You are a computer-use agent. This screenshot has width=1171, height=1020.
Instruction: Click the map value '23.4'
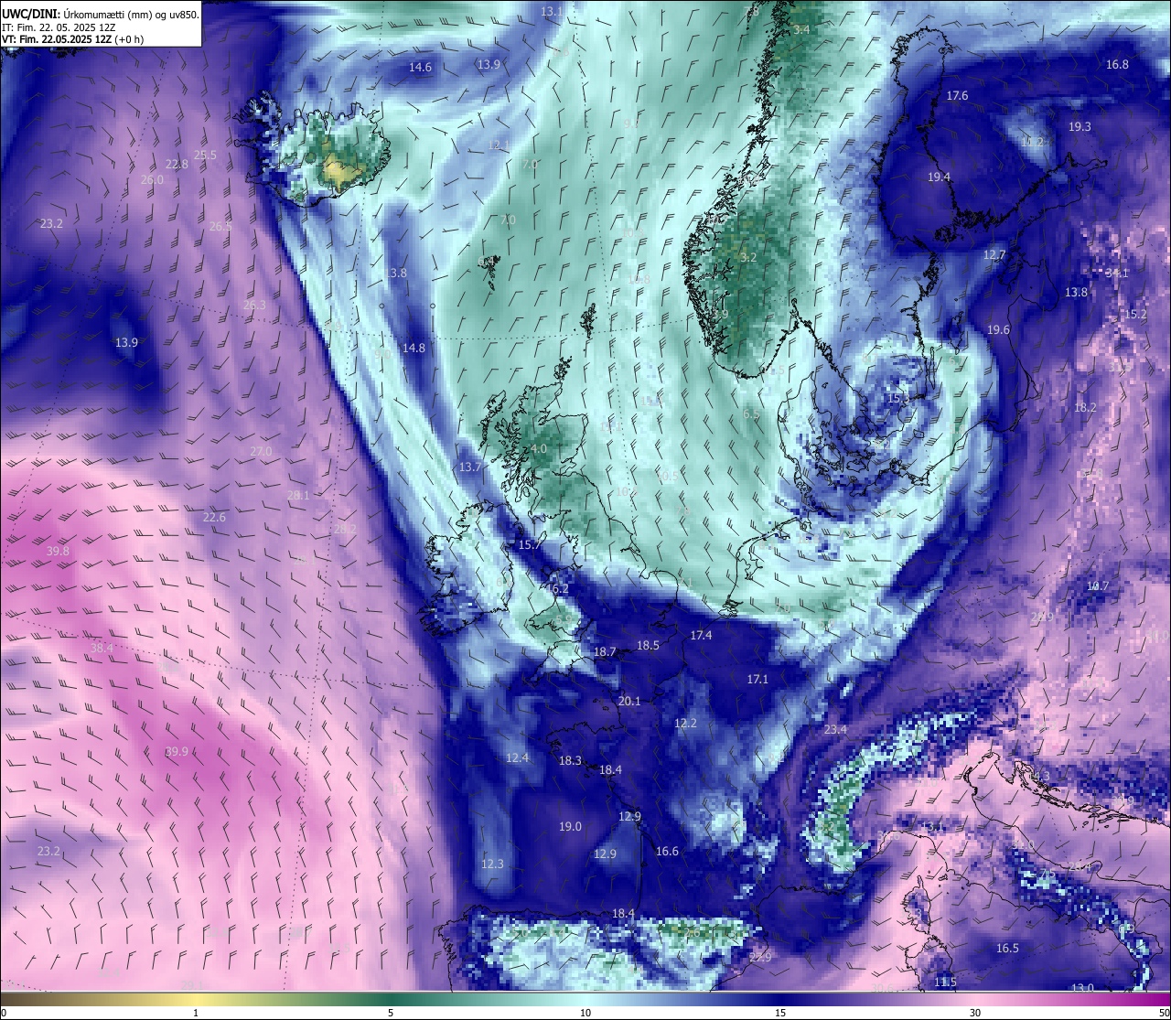point(835,730)
